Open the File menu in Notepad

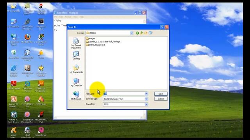[x=56, y=17]
